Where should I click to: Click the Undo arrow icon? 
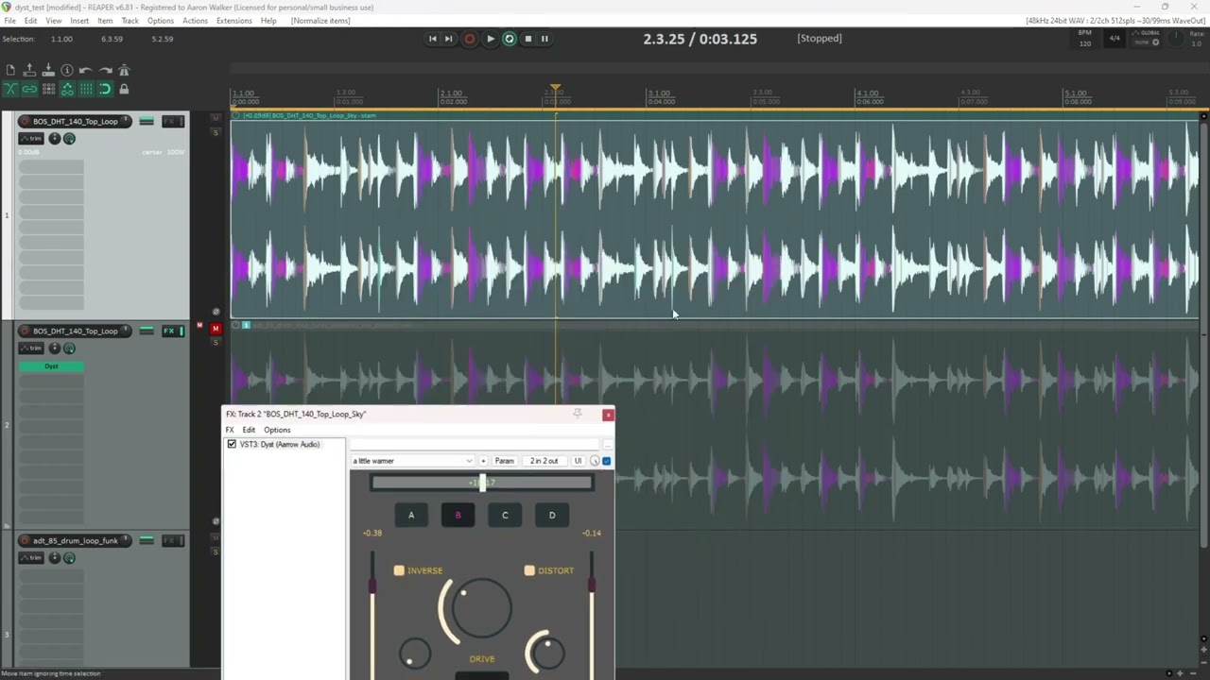point(86,71)
